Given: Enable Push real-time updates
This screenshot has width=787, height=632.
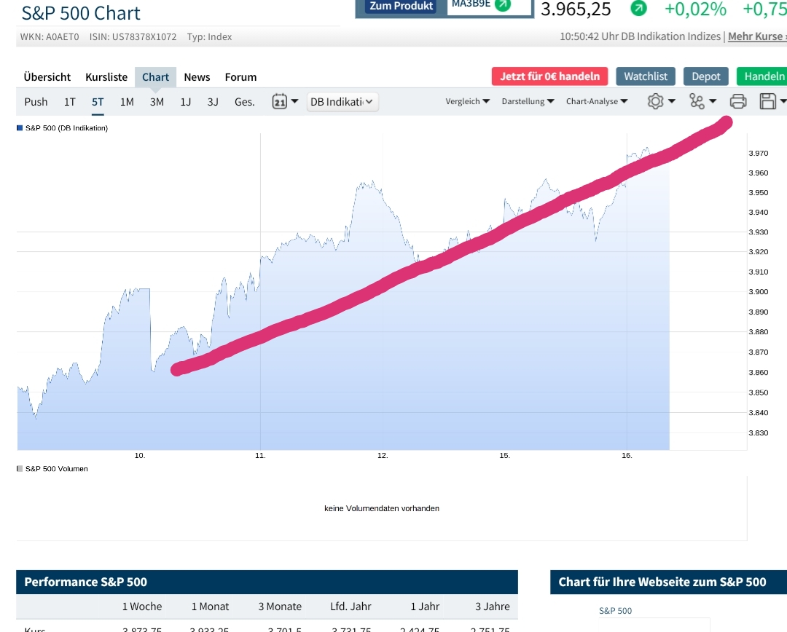Looking at the screenshot, I should (35, 101).
